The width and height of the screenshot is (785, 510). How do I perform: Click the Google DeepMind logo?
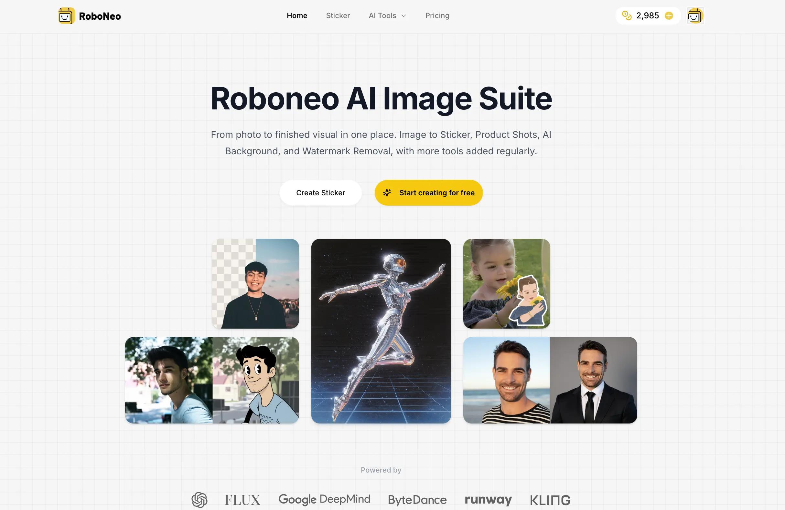pos(325,499)
